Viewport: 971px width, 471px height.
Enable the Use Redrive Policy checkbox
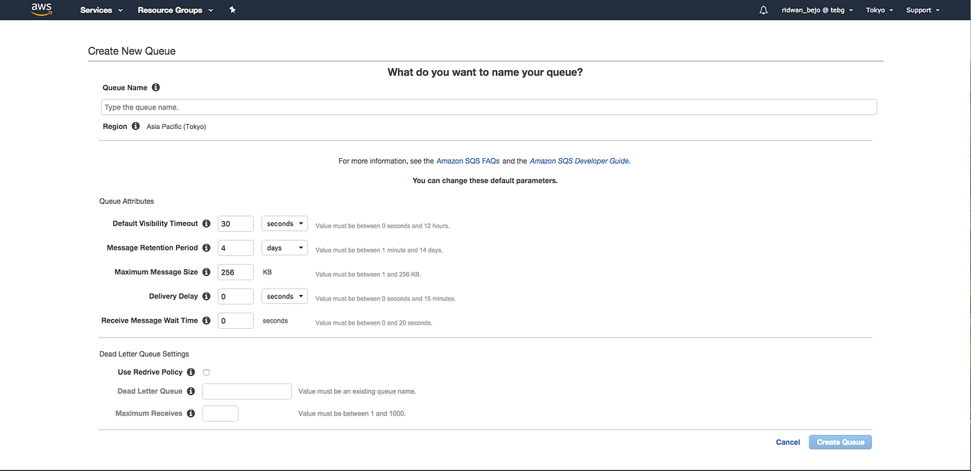(x=206, y=372)
